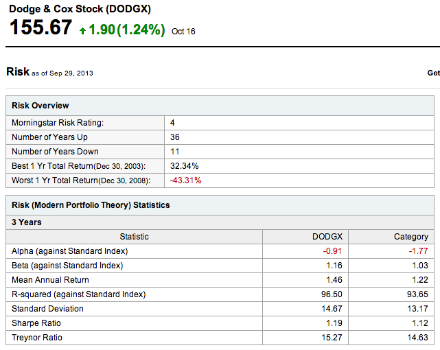
Task: Select the Treynor Ratio row label
Action: (x=37, y=338)
